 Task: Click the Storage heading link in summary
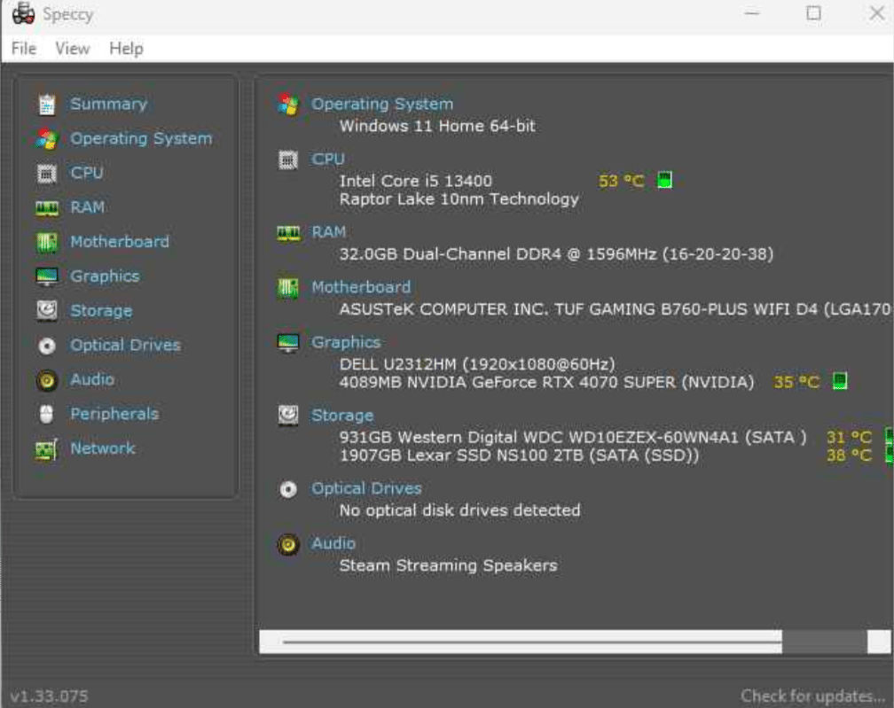click(342, 416)
